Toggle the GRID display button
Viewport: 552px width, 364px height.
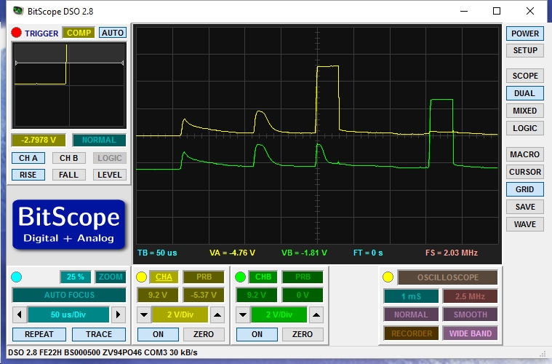pyautogui.click(x=525, y=189)
